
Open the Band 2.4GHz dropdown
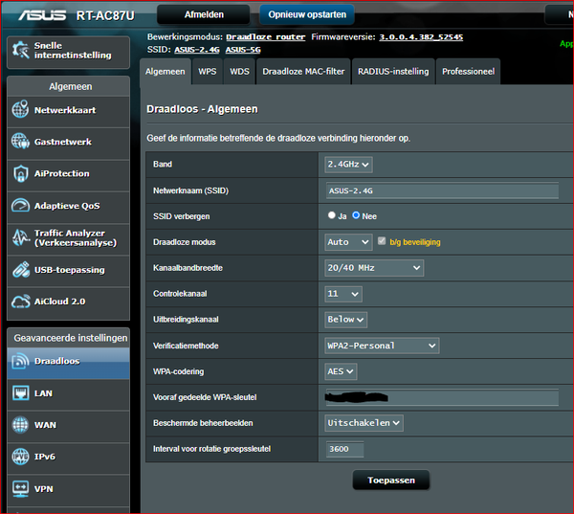(348, 165)
